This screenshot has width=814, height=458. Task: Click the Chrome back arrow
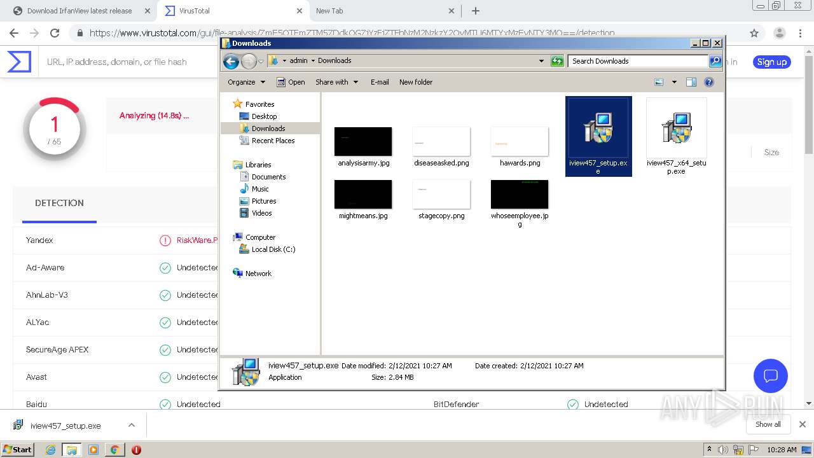point(15,33)
